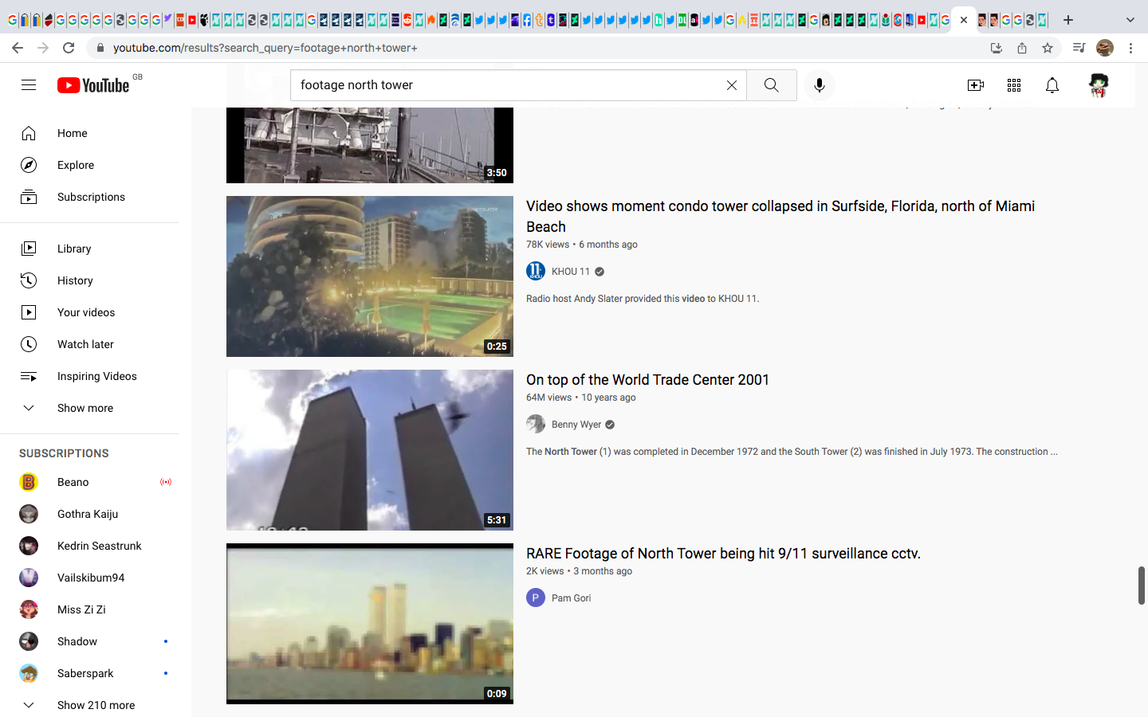
Task: Clear the search box text
Action: point(731,85)
